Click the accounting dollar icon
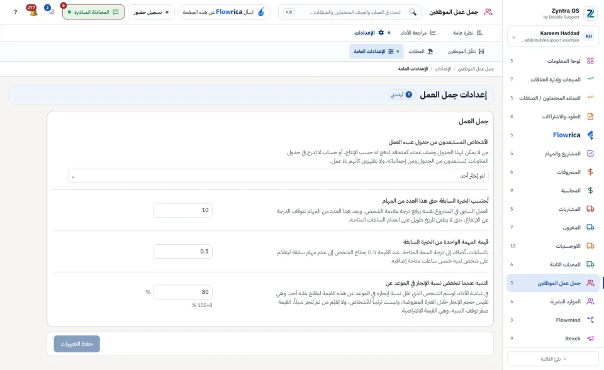Viewport: 604px width, 370px height. tap(590, 191)
